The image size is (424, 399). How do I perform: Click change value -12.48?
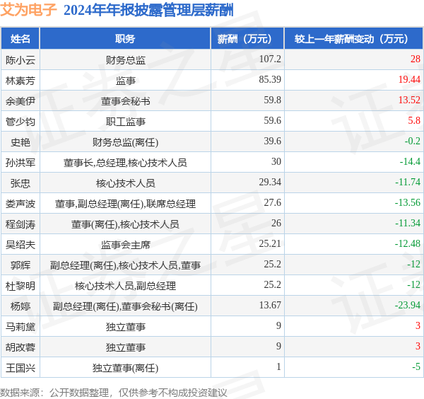pos(408,244)
